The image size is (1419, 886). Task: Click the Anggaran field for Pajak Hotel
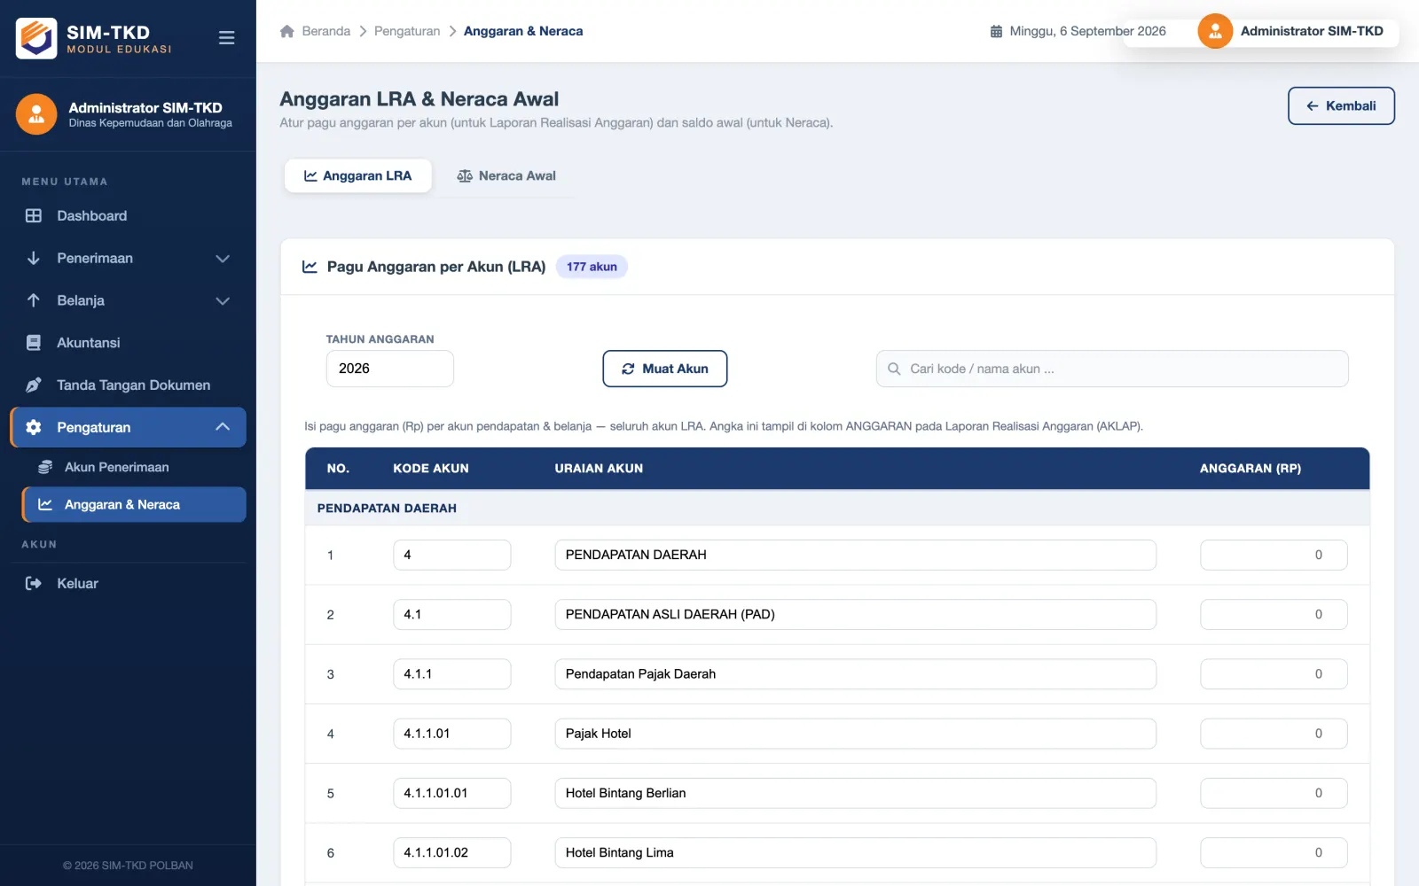[x=1274, y=734]
